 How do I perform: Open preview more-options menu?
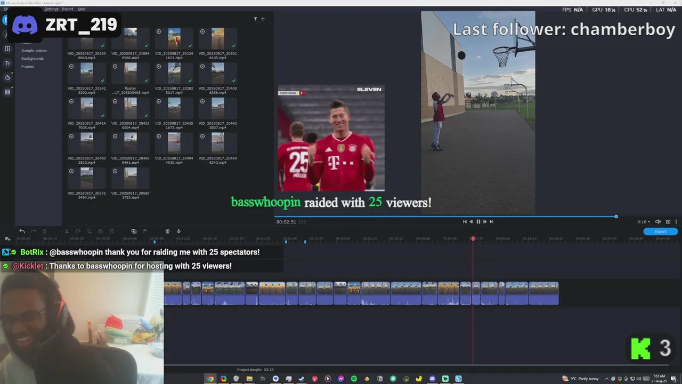[x=676, y=222]
